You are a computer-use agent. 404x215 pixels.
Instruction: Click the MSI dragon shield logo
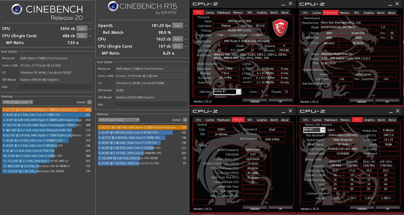pyautogui.click(x=280, y=28)
